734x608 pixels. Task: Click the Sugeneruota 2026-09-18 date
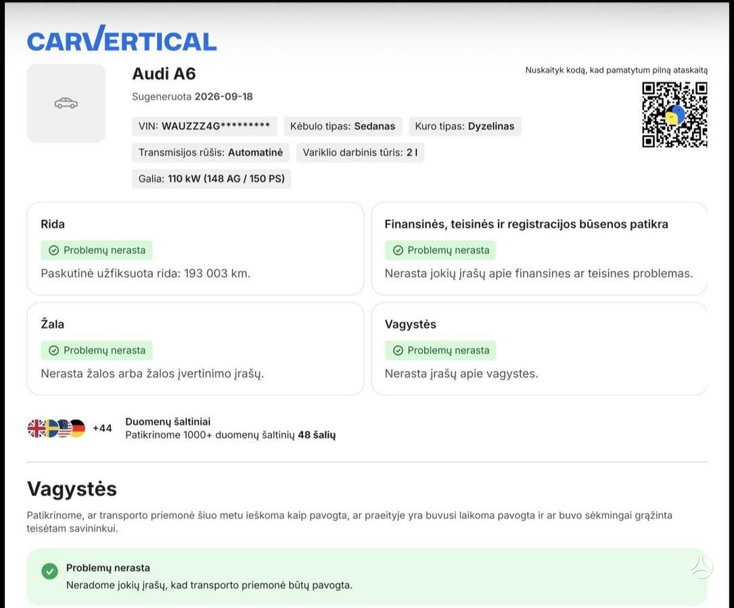tap(192, 97)
